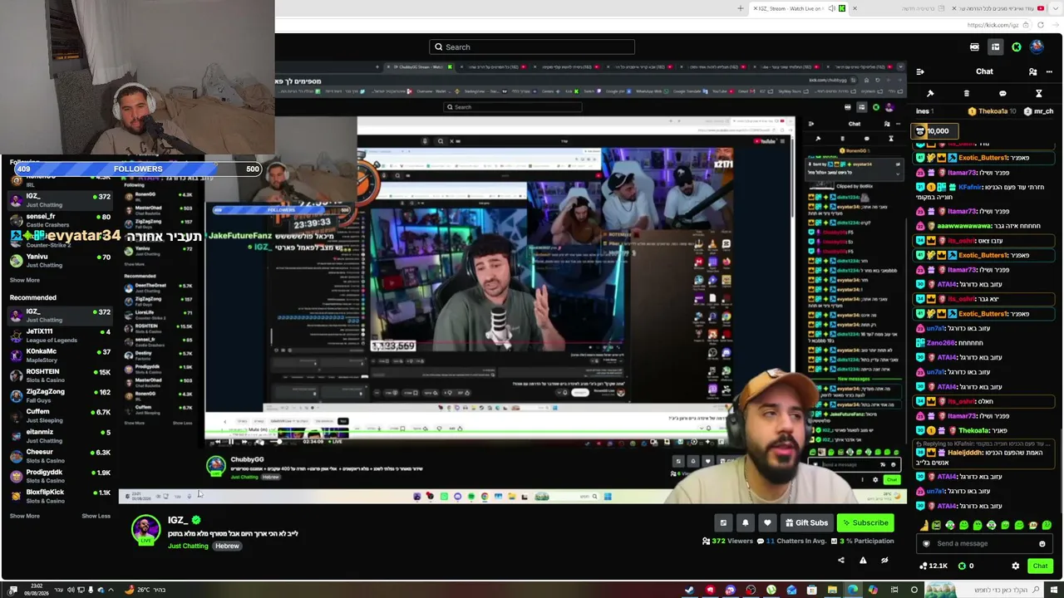Click the green Kick K icon in top bar
1064x598 pixels.
(x=1016, y=47)
